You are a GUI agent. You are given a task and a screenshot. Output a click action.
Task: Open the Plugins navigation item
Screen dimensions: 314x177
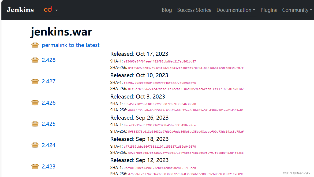(x=269, y=10)
